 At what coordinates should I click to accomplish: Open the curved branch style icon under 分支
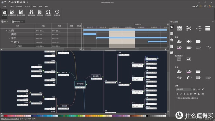point(189,77)
